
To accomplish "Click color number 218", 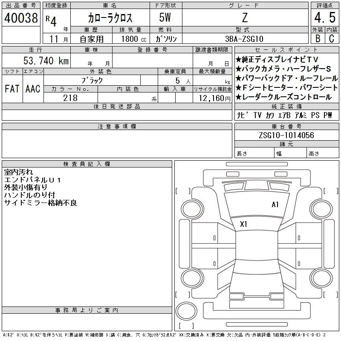I will pyautogui.click(x=70, y=98).
